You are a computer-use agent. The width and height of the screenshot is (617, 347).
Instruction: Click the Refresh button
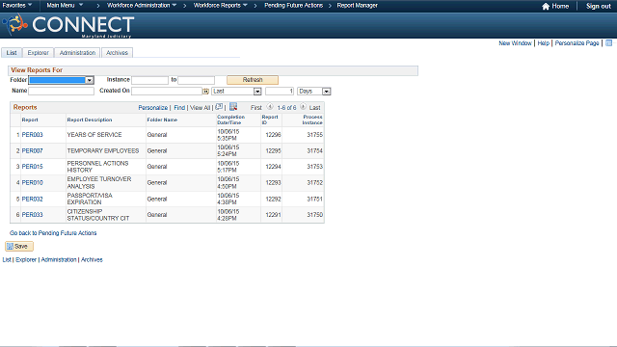pyautogui.click(x=253, y=80)
